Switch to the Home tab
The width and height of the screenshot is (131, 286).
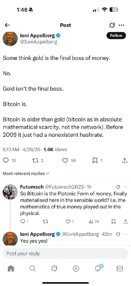[11, 268]
